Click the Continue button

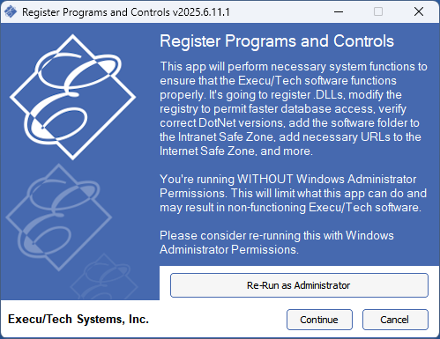tap(319, 320)
